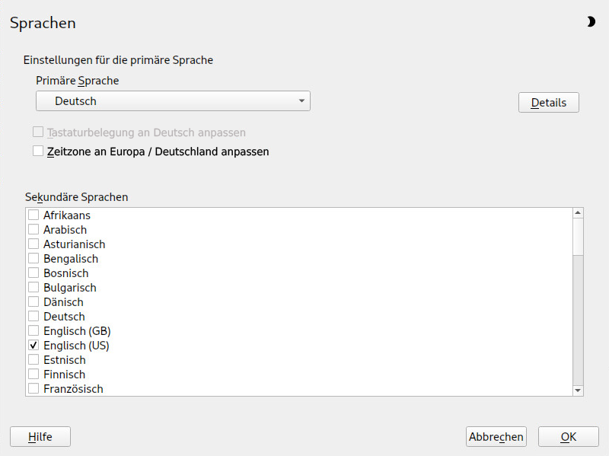This screenshot has width=609, height=456.
Task: Enable the Französisch language option
Action: pos(33,389)
